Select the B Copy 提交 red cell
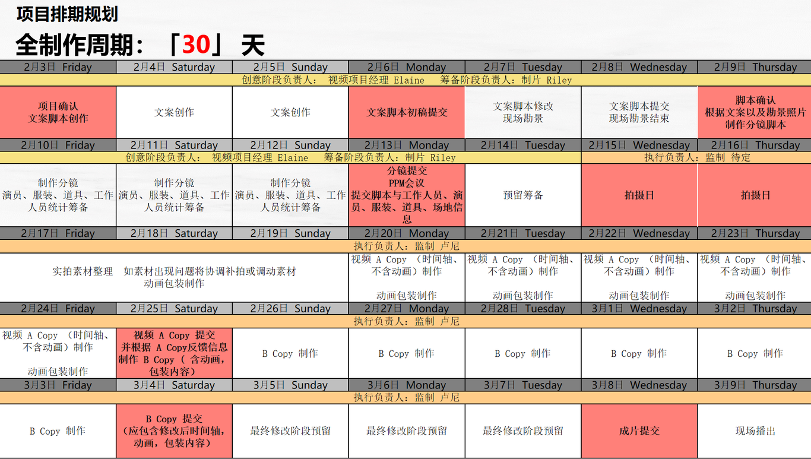 point(175,431)
